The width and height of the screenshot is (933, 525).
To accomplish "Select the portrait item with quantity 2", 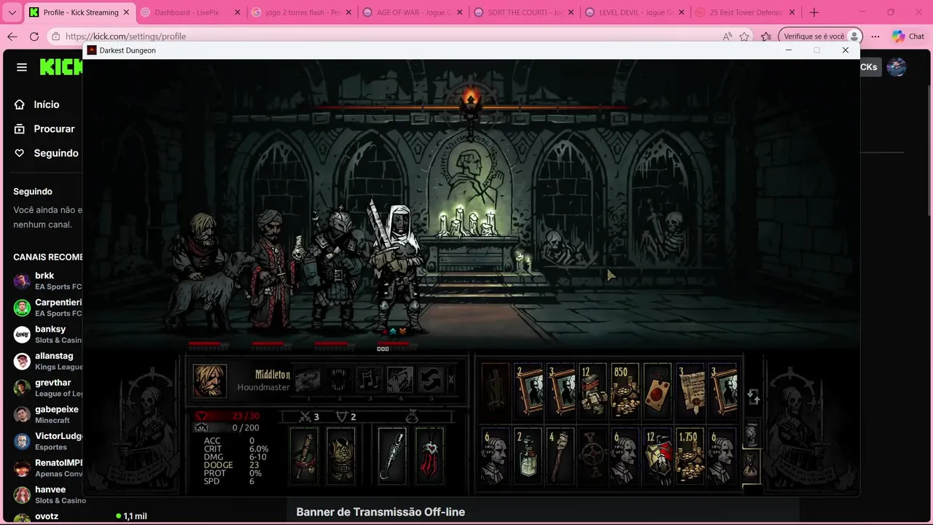I will pos(528,390).
